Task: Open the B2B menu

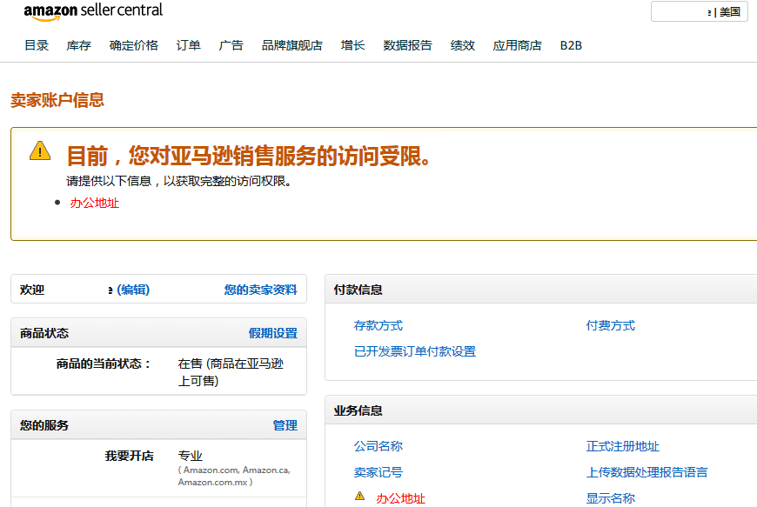Action: (x=571, y=45)
